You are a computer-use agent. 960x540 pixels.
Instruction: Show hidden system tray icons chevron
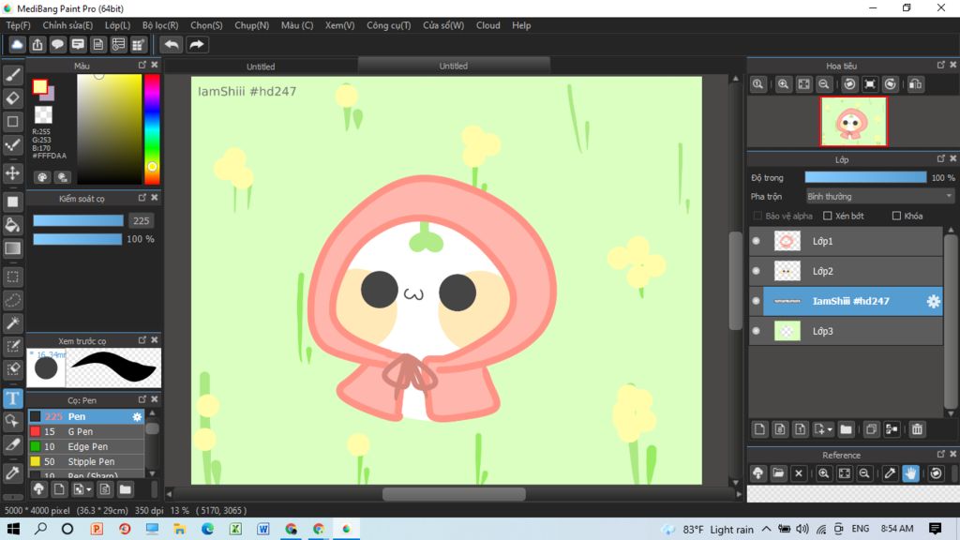click(767, 529)
